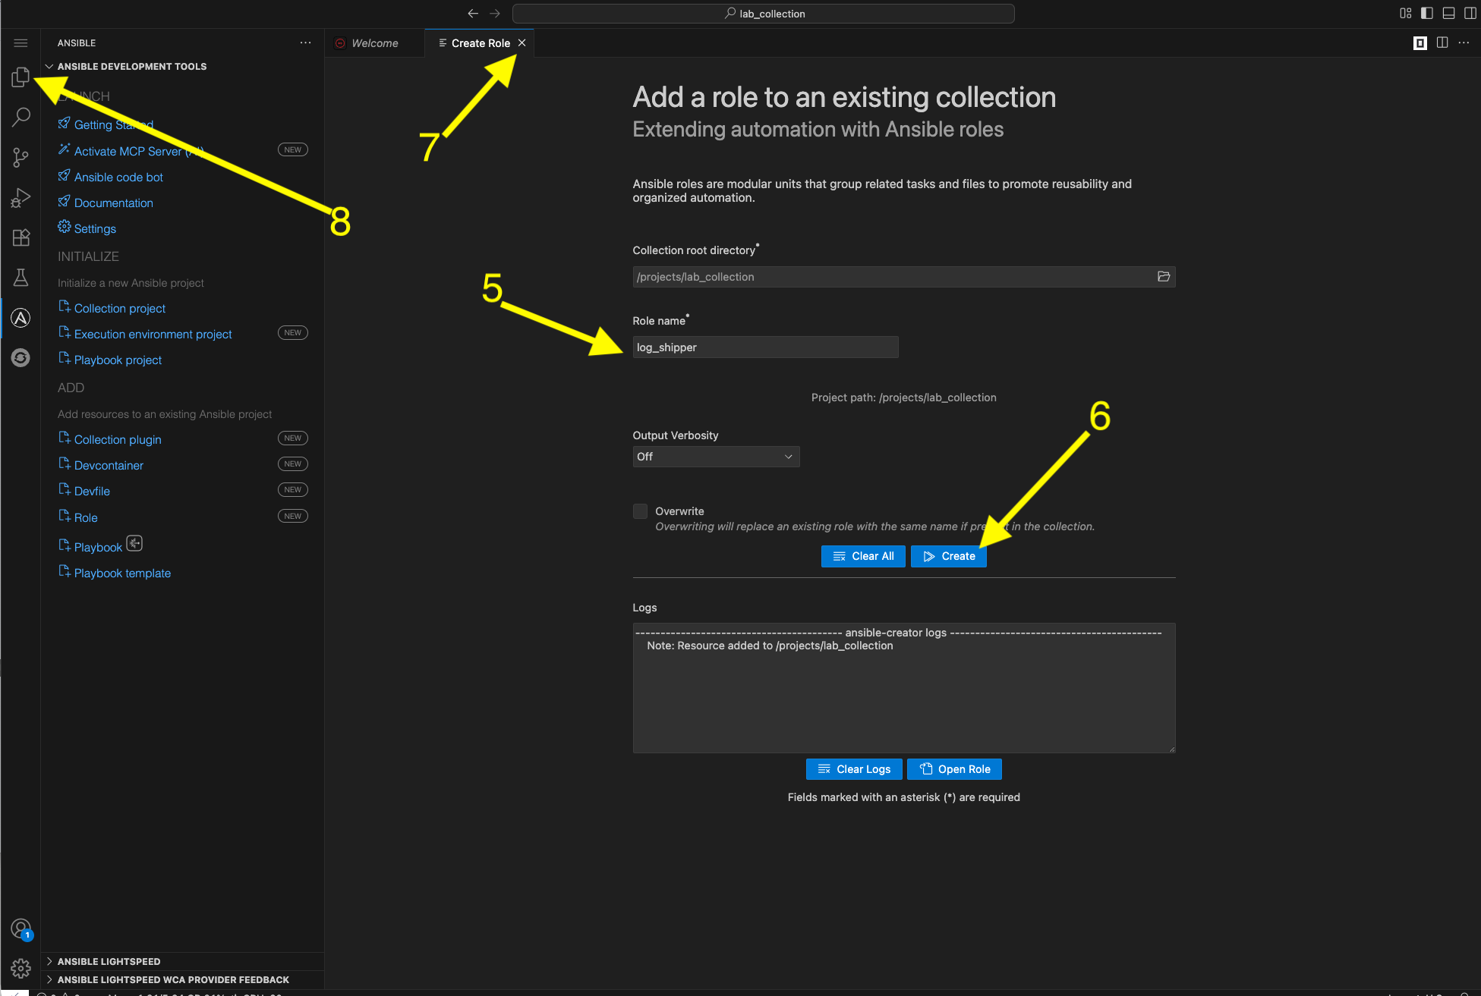Image resolution: width=1481 pixels, height=996 pixels.
Task: Open the Testing flask view
Action: [20, 278]
